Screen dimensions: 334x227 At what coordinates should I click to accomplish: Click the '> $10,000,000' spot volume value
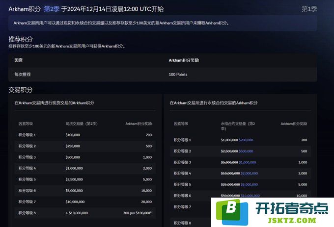(x=77, y=213)
